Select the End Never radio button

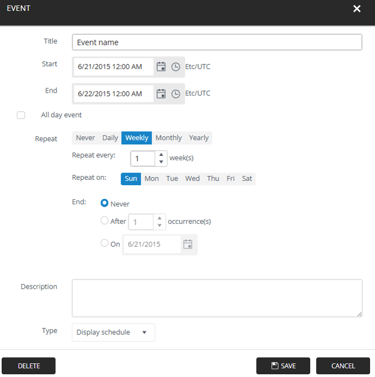tap(105, 203)
